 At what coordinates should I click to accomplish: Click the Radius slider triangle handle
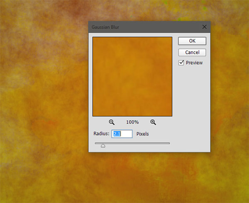103,145
